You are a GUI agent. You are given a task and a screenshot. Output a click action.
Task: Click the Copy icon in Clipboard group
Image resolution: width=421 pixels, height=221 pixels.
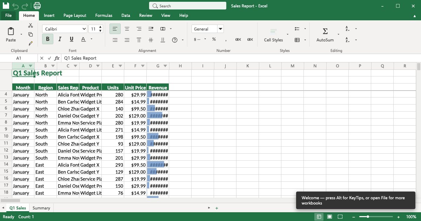click(31, 34)
